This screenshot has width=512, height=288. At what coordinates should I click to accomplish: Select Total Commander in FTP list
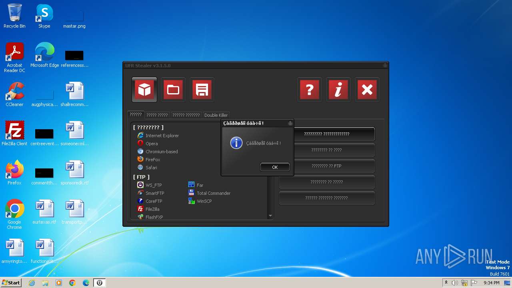tap(210, 193)
